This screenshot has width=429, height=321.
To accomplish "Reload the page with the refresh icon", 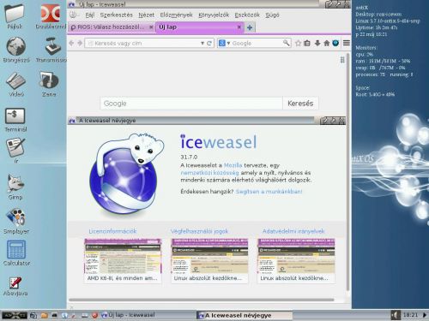I will [209, 44].
